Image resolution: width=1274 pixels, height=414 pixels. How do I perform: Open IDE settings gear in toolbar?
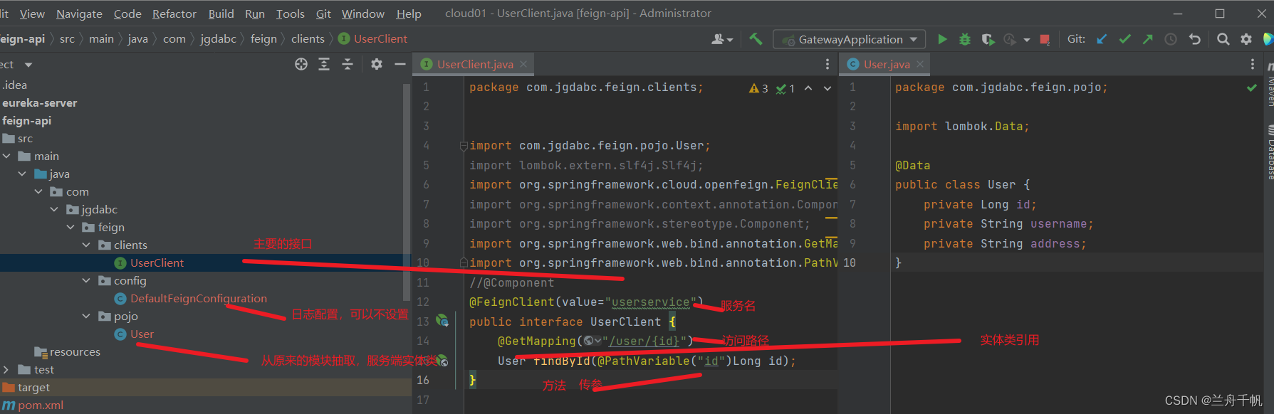1246,39
